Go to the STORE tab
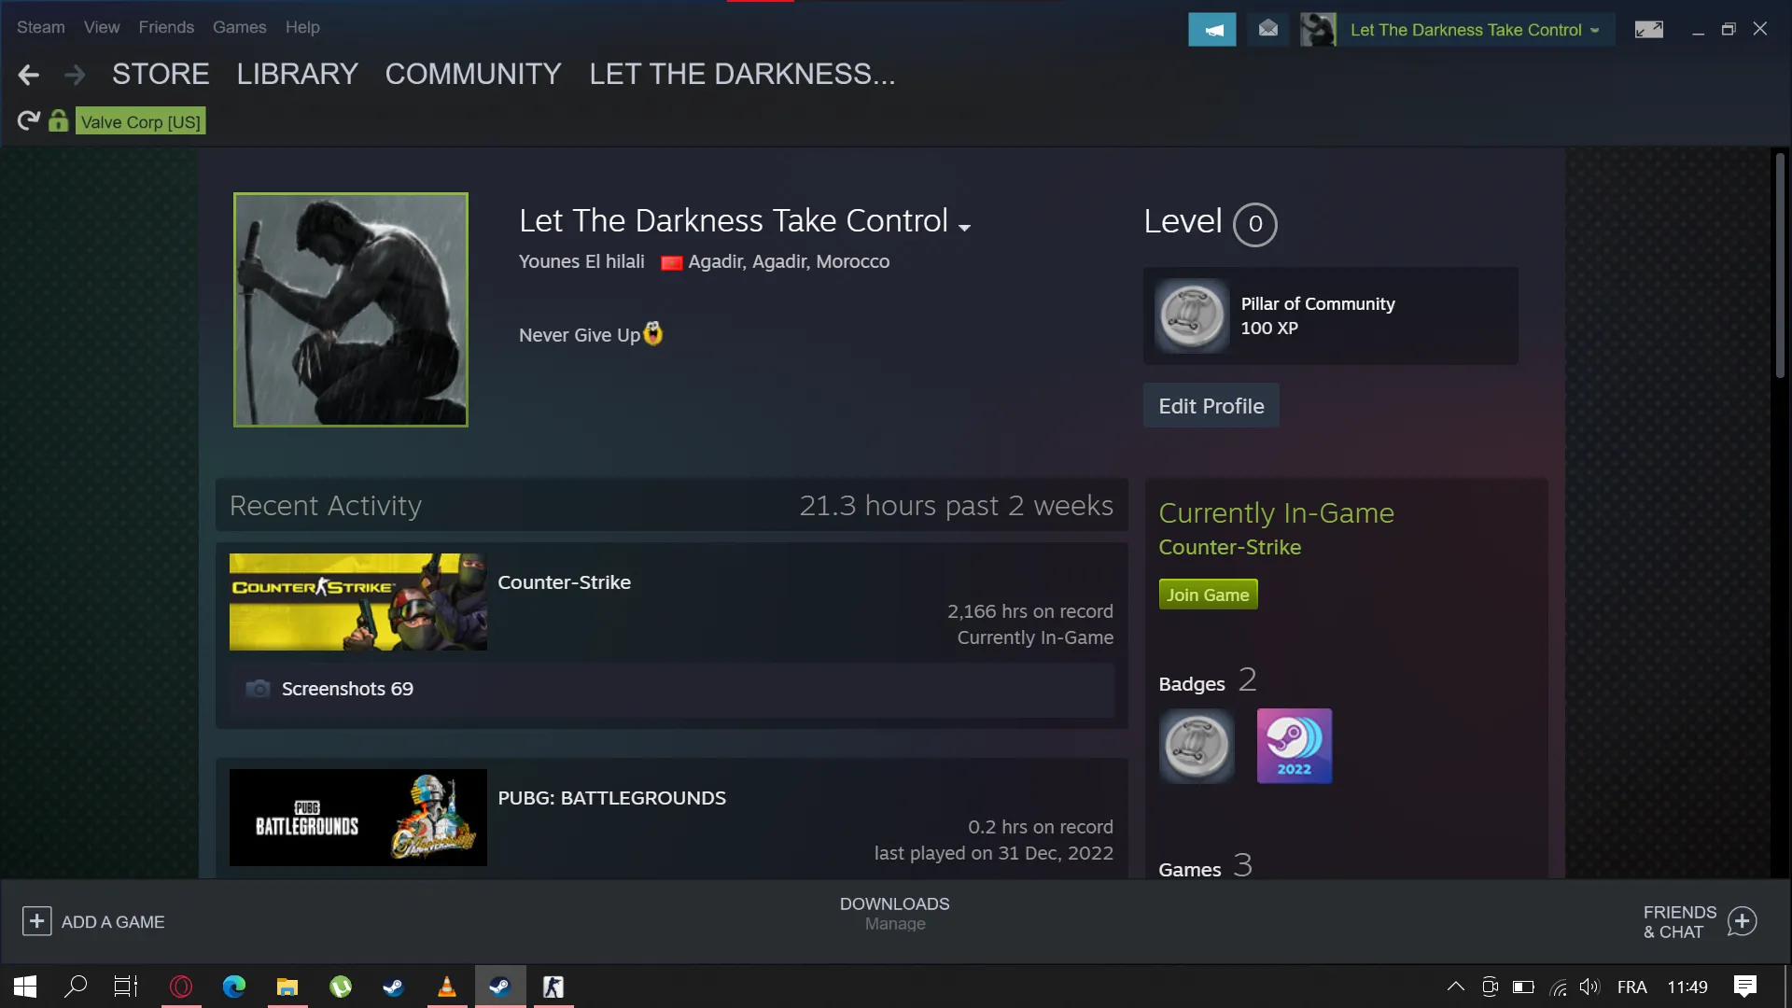Viewport: 1792px width, 1008px height. (x=161, y=74)
